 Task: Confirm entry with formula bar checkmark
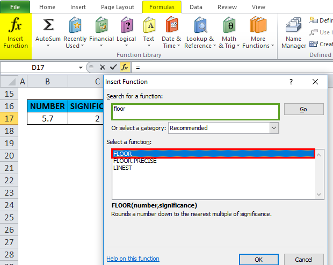click(113, 67)
